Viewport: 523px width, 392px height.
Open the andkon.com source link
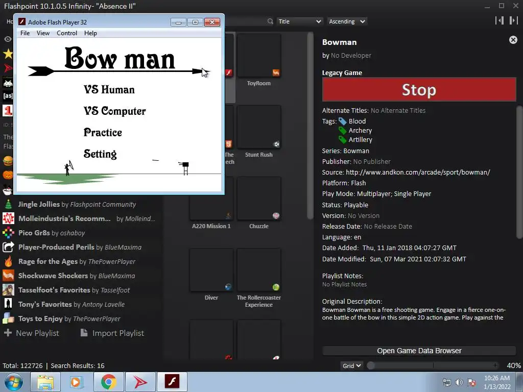click(418, 173)
